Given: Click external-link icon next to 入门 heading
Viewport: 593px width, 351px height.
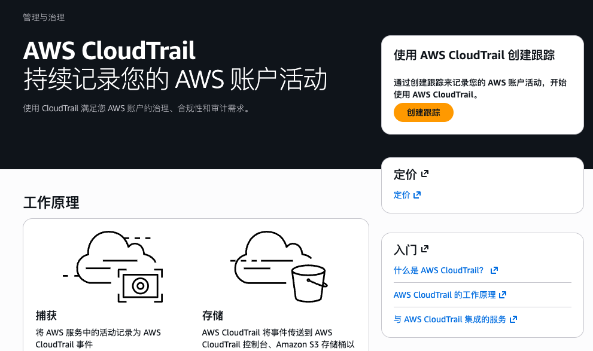Looking at the screenshot, I should tap(425, 249).
